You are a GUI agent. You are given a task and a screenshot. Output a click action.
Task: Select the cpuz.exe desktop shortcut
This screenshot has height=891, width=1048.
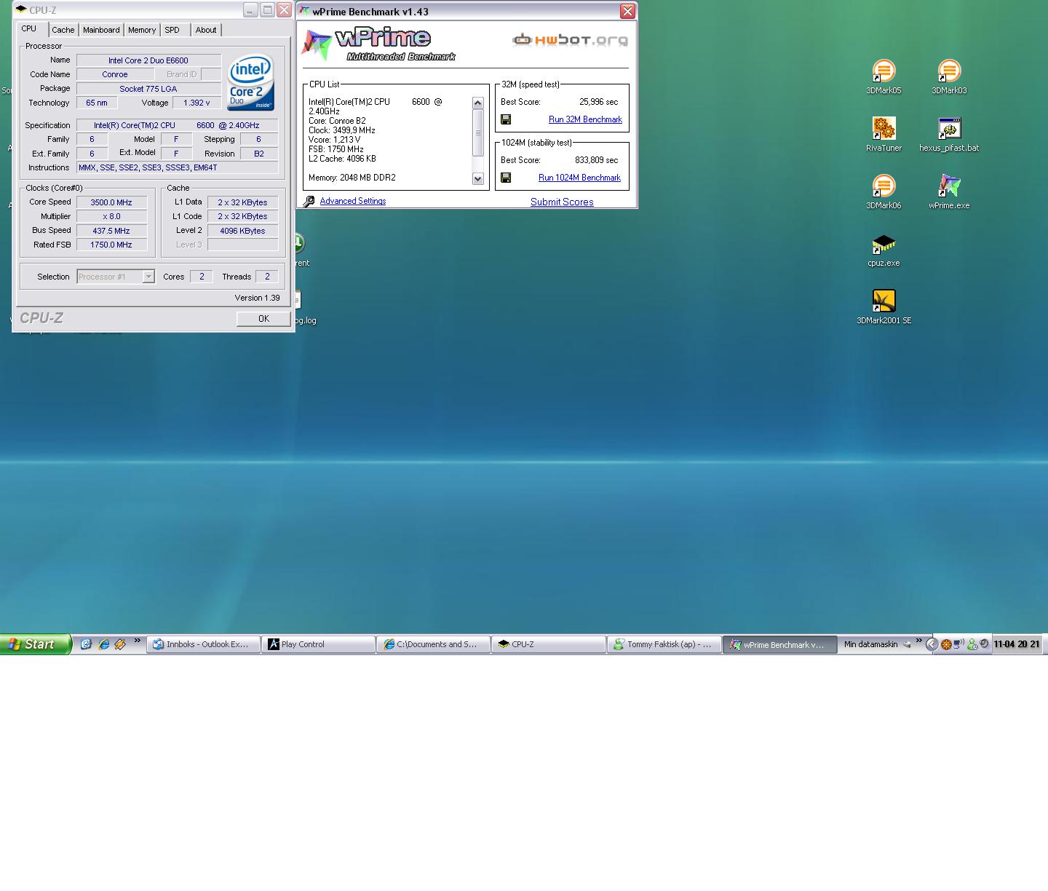[x=884, y=249]
